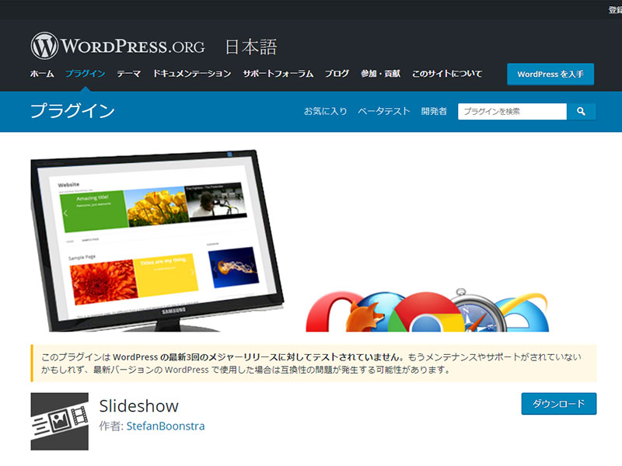Click the monitor screenshot in the banner
622x466 pixels.
(x=155, y=233)
